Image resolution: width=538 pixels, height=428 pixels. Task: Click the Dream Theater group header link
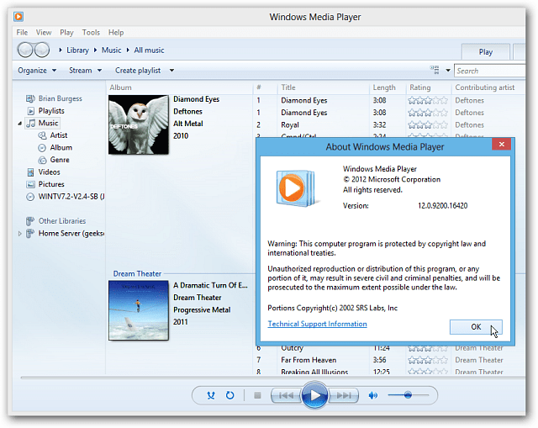[x=137, y=274]
